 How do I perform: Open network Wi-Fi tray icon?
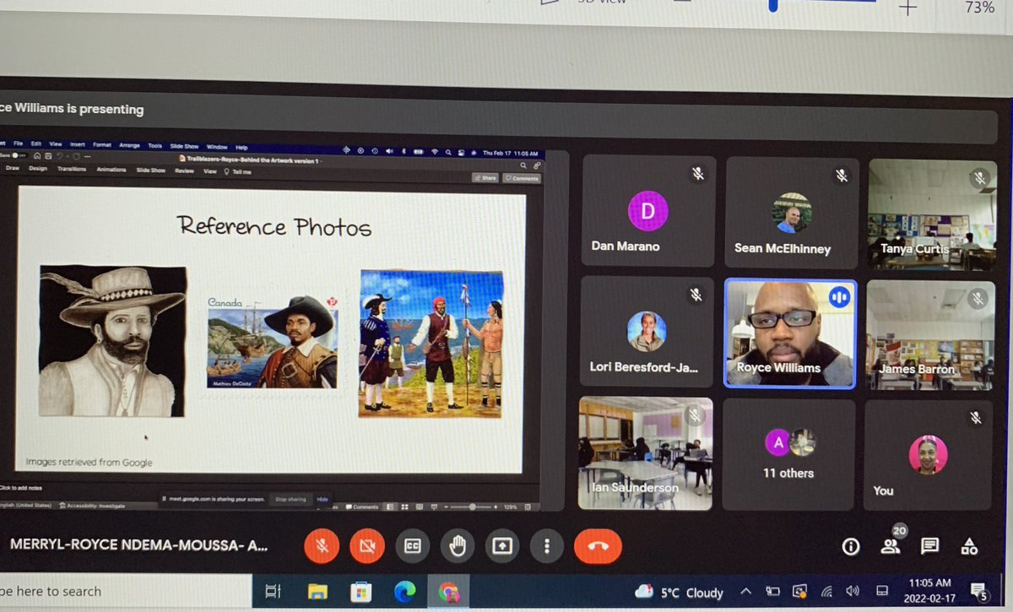pyautogui.click(x=826, y=593)
